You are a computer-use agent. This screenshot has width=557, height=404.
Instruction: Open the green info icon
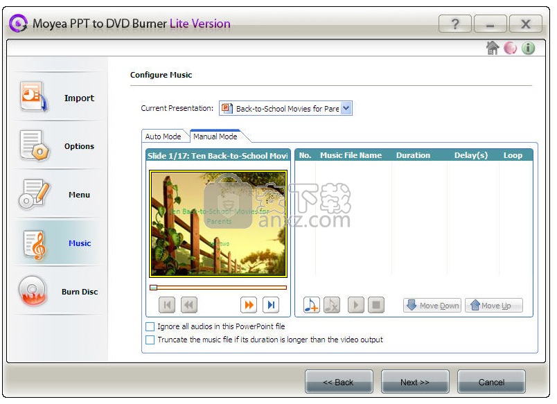(x=528, y=48)
